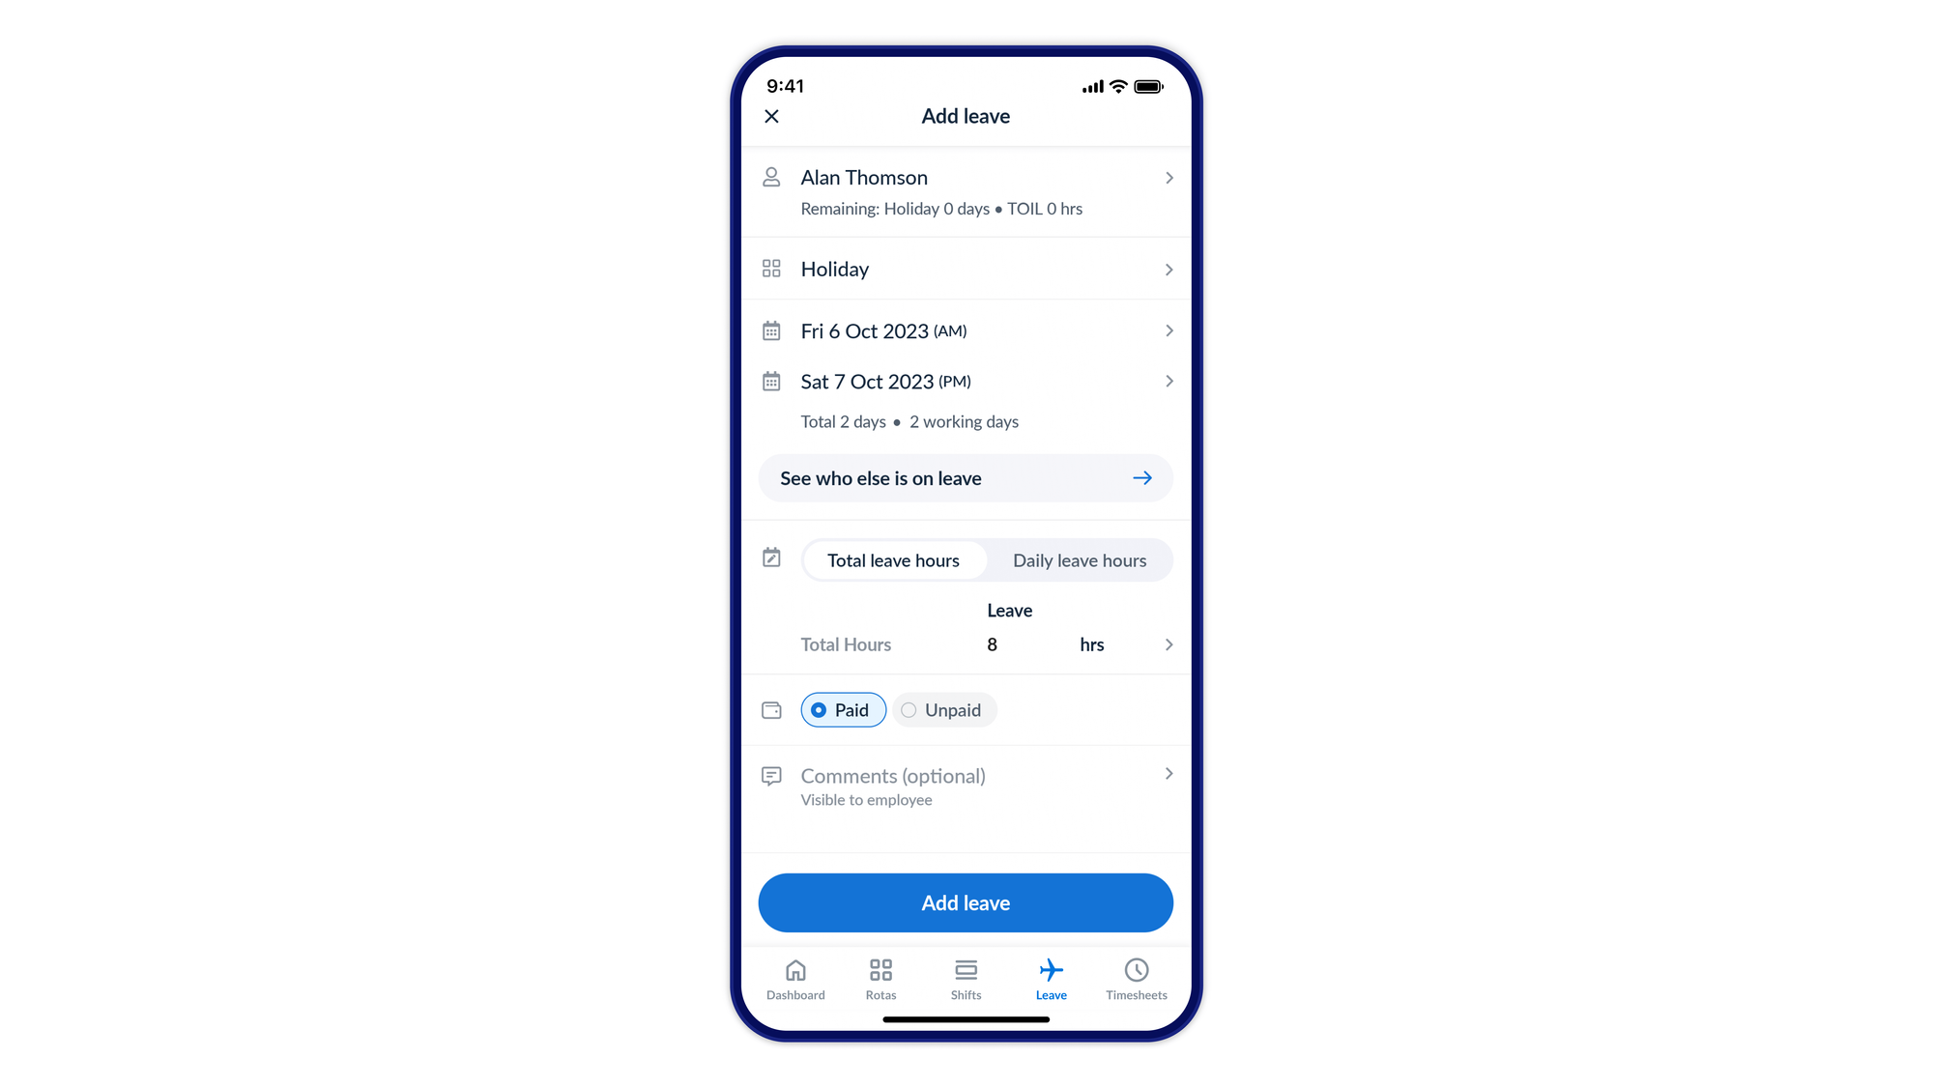Image resolution: width=1933 pixels, height=1087 pixels.
Task: Switch to Total leave hours tab
Action: coord(892,558)
